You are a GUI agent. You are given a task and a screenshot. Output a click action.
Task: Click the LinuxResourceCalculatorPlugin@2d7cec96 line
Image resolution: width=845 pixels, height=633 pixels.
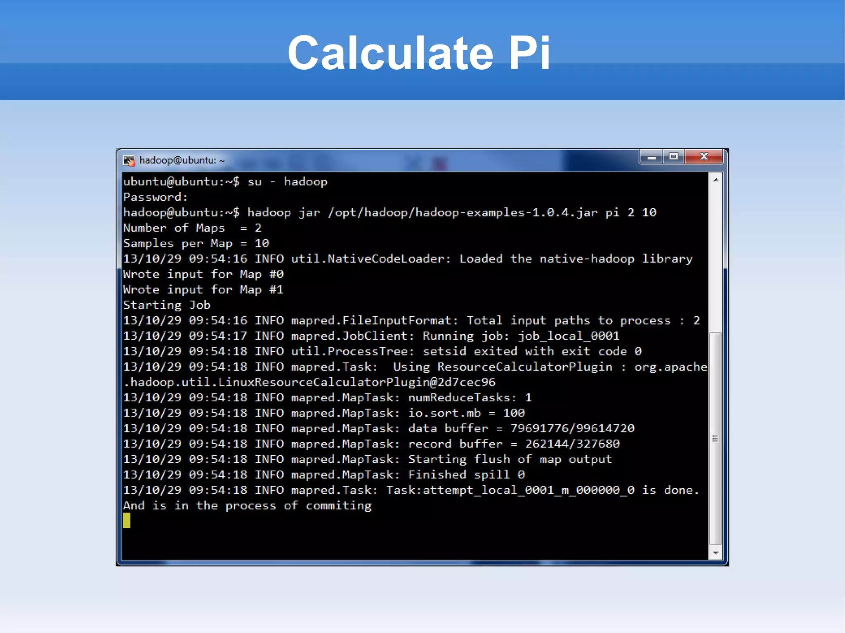309,382
